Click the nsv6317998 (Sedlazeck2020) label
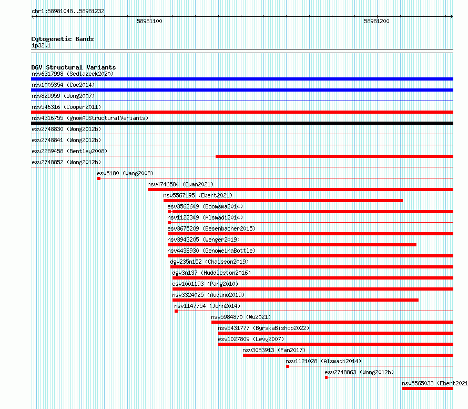The height and width of the screenshot is (409, 468). pos(73,74)
